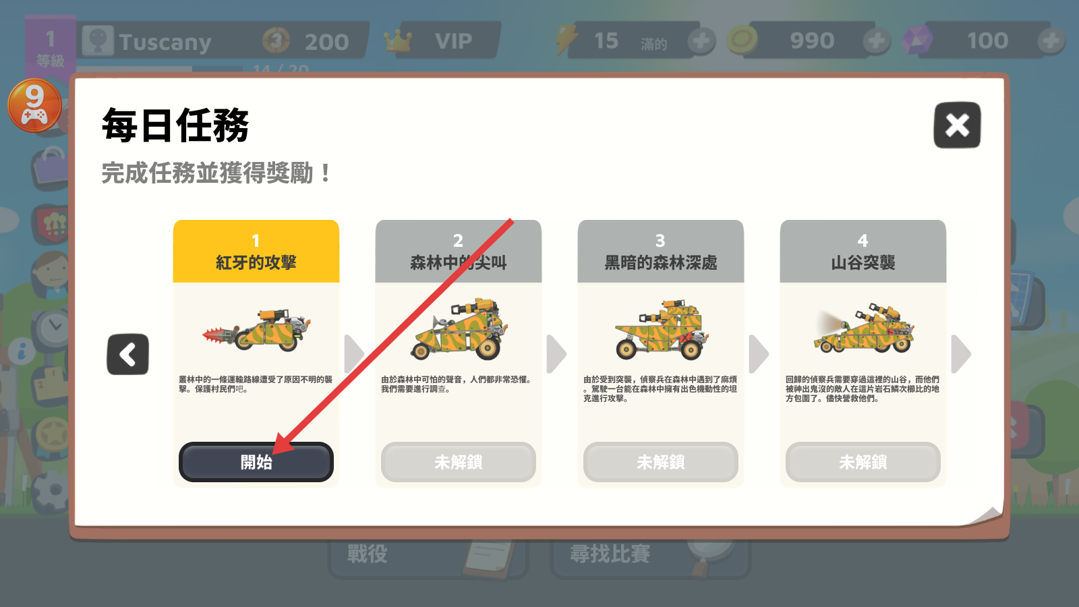Expand next missions with rightmost gray arrow
The image size is (1079, 607).
[x=961, y=354]
